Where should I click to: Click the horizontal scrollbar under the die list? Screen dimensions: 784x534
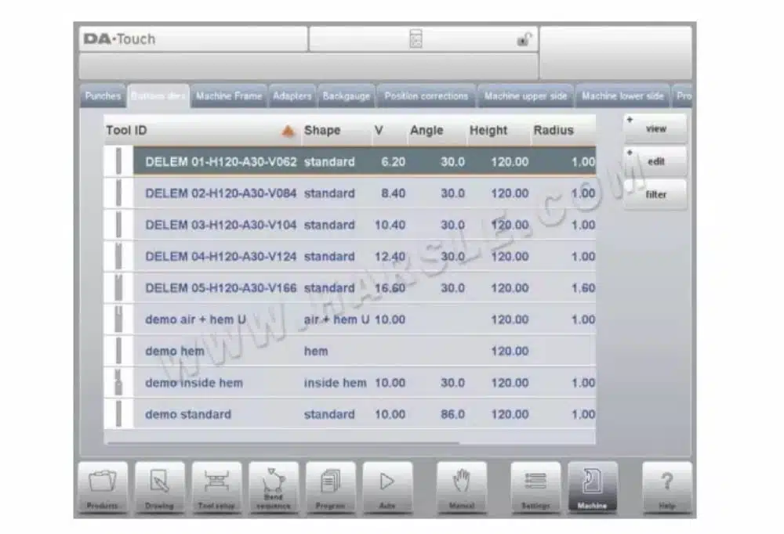coord(284,442)
